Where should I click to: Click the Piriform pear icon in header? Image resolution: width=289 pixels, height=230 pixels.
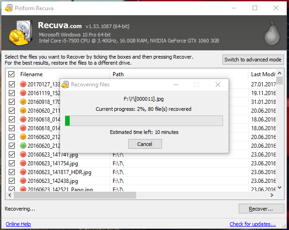[x=271, y=32]
